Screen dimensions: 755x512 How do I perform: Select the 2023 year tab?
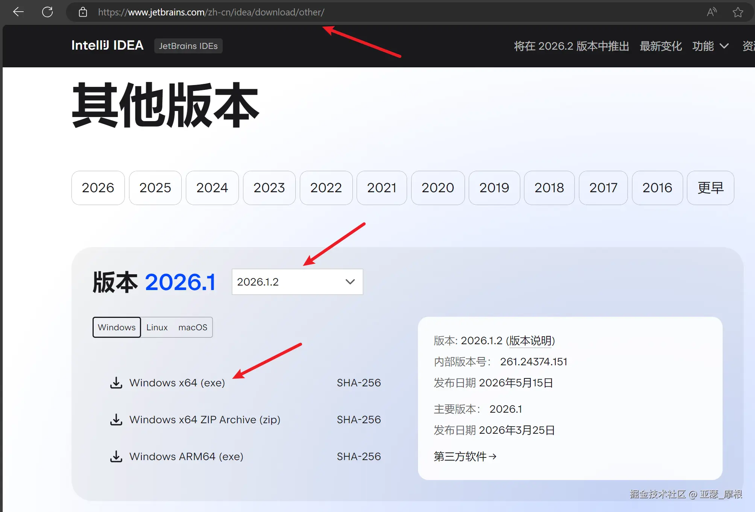[x=269, y=188]
